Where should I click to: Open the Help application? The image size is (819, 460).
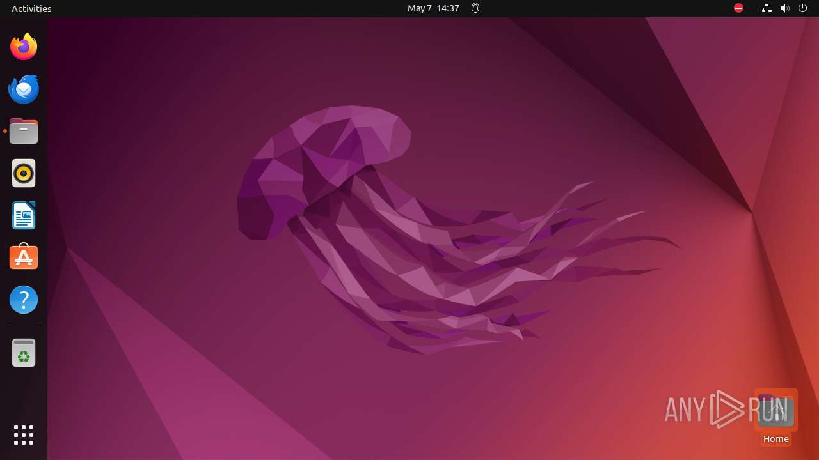point(24,299)
